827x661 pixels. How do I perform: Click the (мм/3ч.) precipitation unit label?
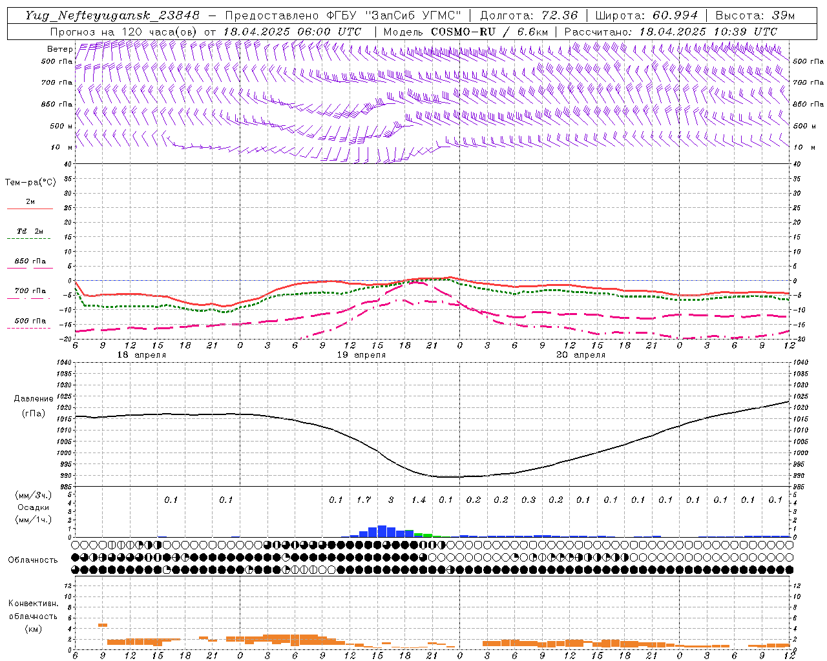tap(34, 495)
